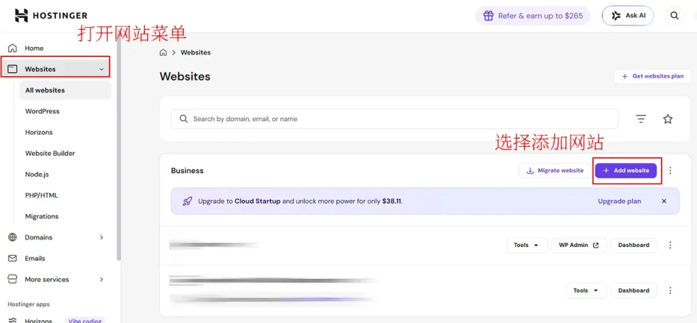The width and height of the screenshot is (697, 323).
Task: Click the Business plan heading
Action: click(187, 171)
